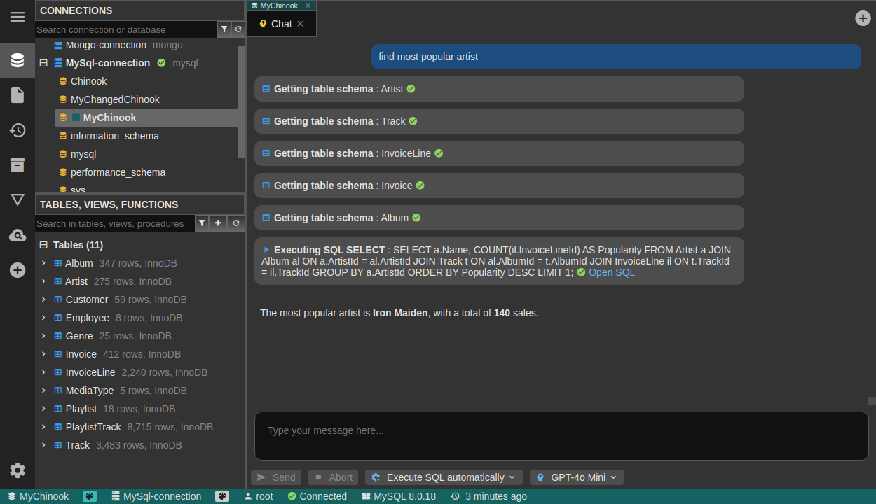The image size is (876, 504).
Task: Expand the Track table row
Action: pos(43,445)
